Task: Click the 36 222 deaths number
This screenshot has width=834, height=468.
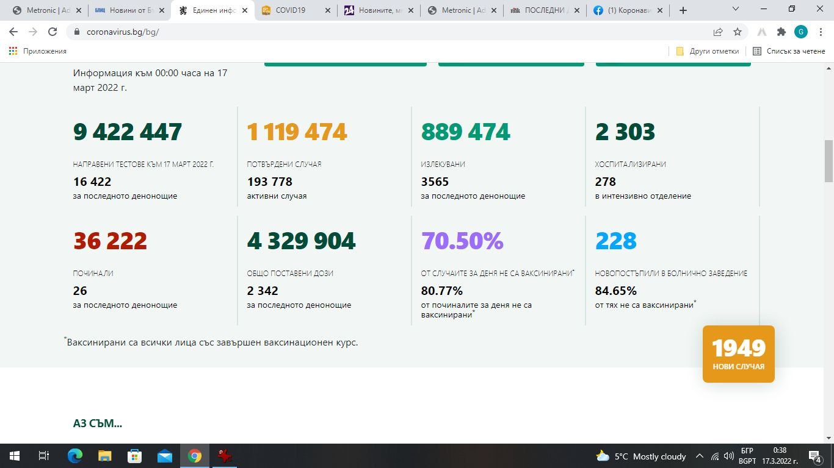Action: 110,241
